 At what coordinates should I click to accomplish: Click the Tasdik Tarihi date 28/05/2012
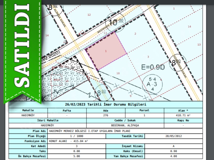(x=174, y=136)
